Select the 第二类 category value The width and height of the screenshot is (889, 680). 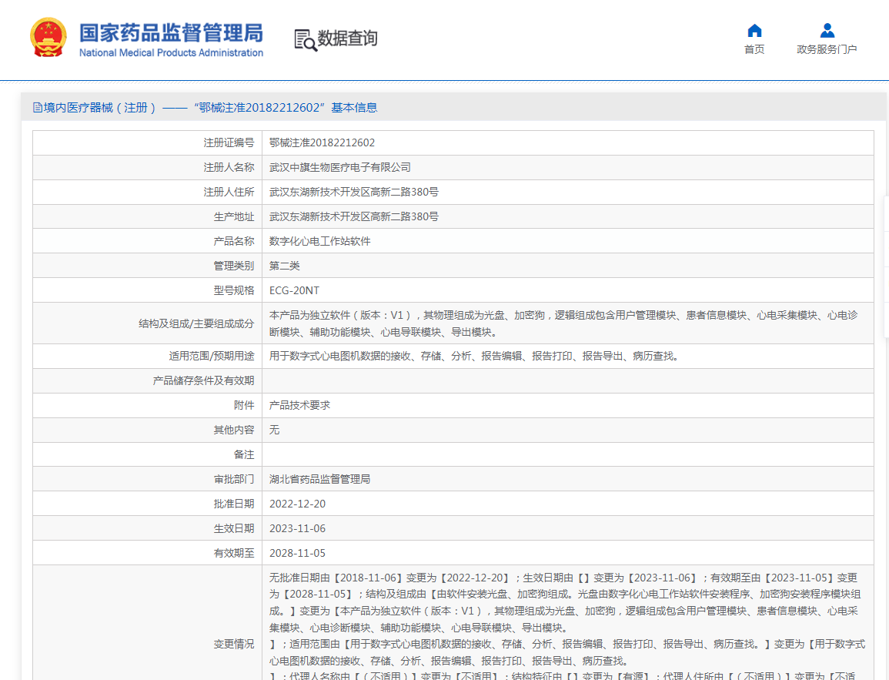click(284, 266)
